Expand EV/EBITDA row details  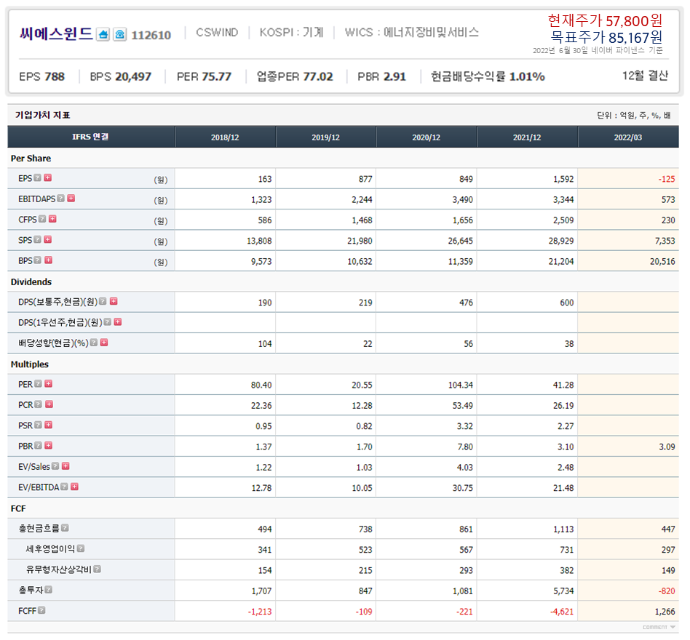75,487
